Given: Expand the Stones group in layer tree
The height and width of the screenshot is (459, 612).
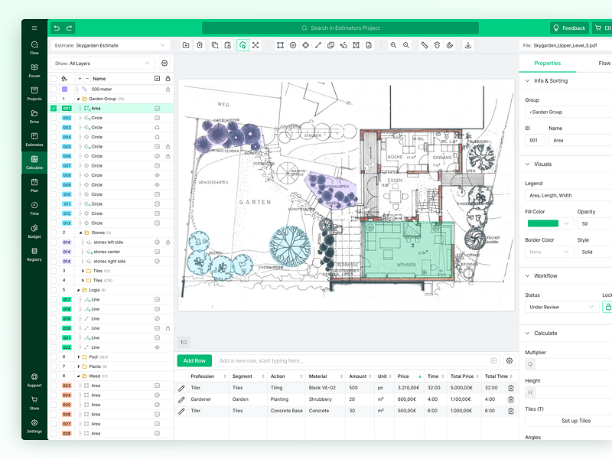Looking at the screenshot, I should (80, 233).
